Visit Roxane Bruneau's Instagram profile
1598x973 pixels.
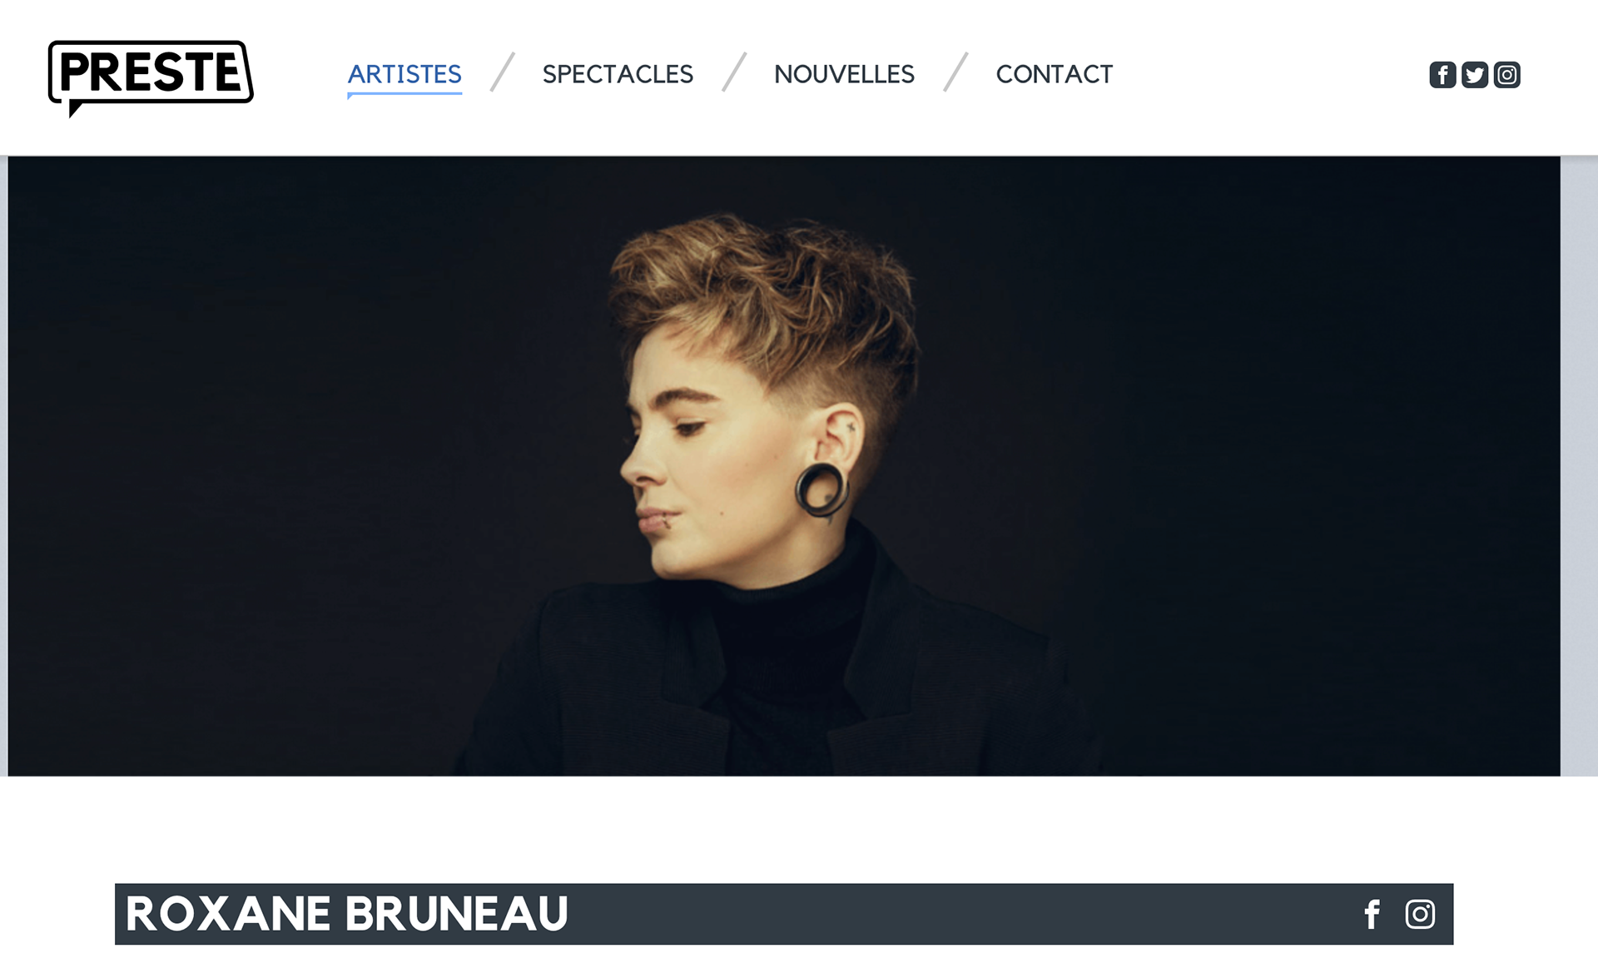coord(1420,914)
